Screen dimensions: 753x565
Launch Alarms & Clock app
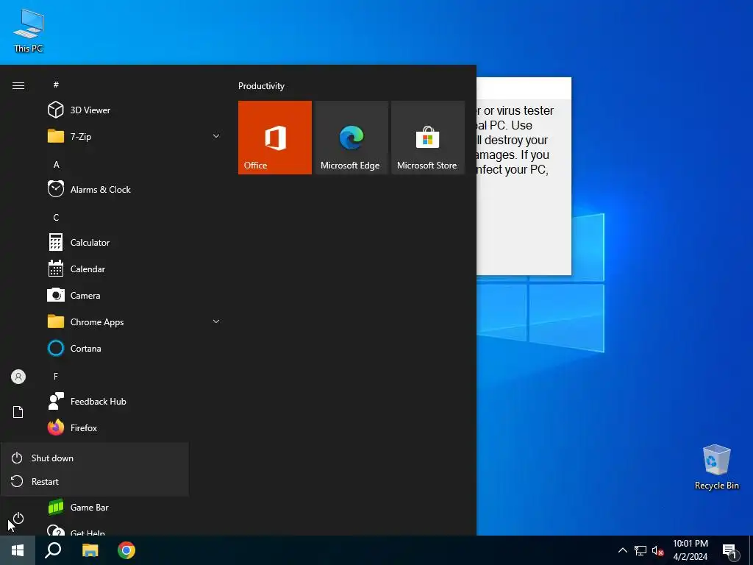click(134, 189)
